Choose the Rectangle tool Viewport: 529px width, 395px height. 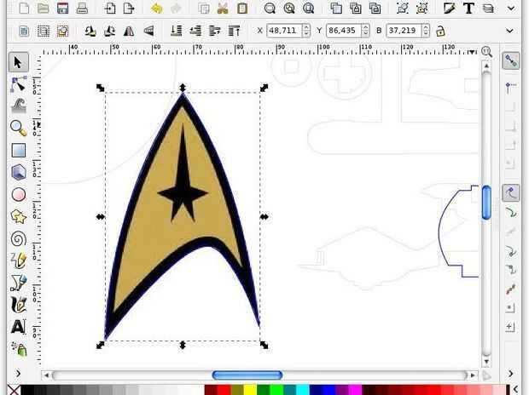click(18, 150)
